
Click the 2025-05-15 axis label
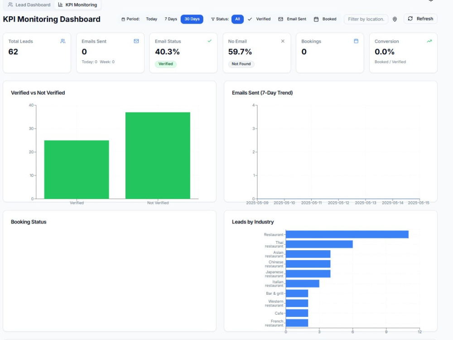(x=418, y=203)
